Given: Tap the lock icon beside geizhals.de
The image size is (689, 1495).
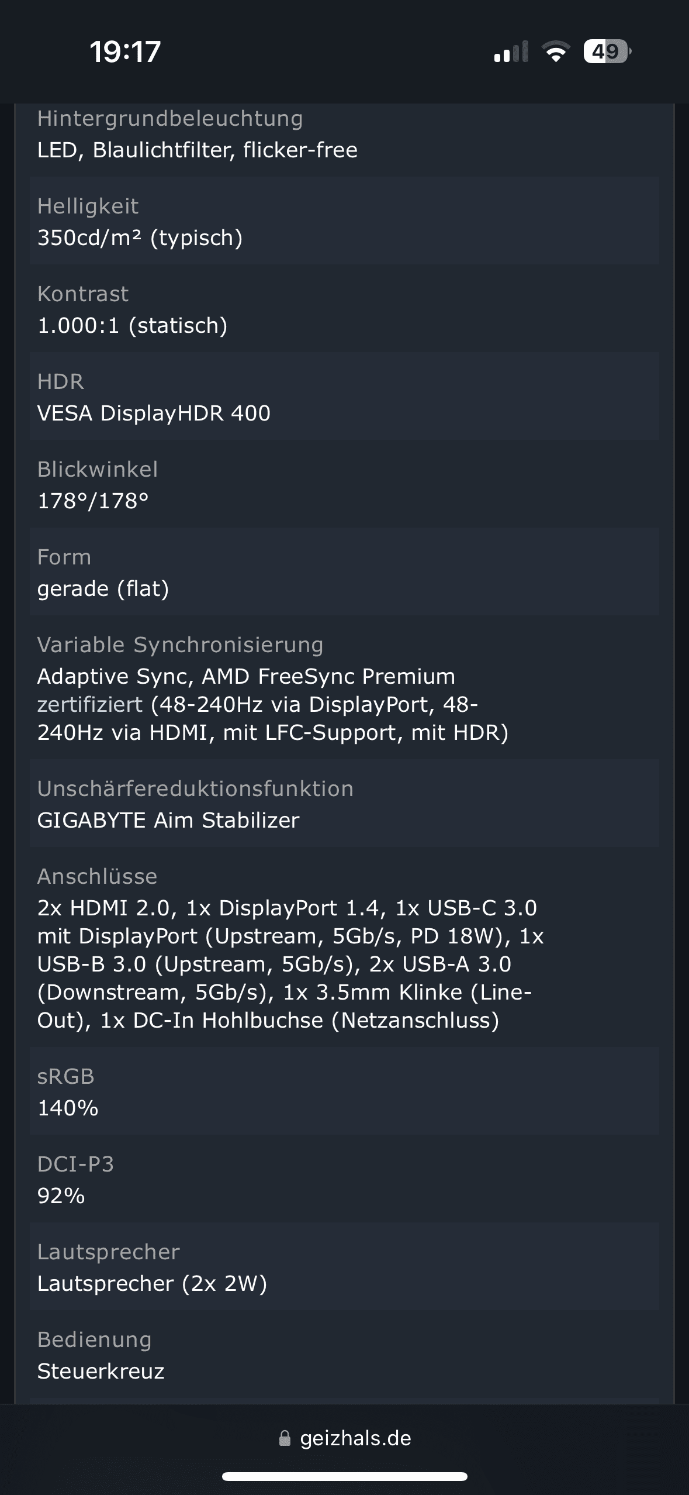Looking at the screenshot, I should 285,1438.
